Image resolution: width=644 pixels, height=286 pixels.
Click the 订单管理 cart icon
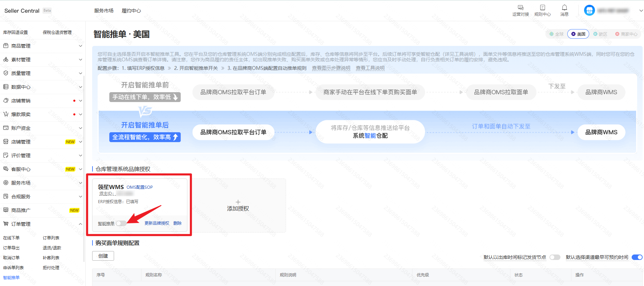tap(6, 224)
